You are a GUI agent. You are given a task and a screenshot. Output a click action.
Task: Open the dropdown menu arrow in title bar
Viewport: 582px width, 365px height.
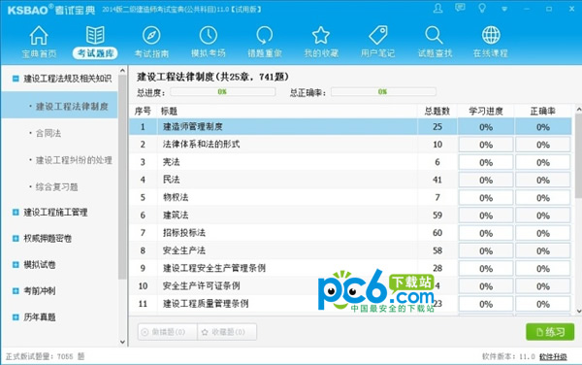pyautogui.click(x=504, y=9)
